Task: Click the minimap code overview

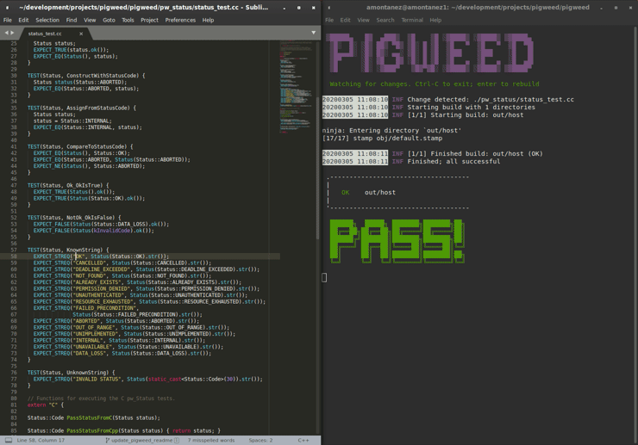Action: click(297, 86)
